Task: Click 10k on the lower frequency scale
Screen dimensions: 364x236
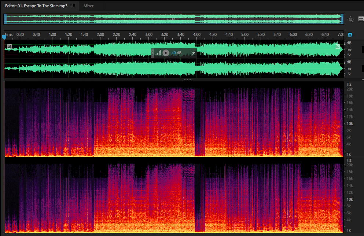Action: 350,199
